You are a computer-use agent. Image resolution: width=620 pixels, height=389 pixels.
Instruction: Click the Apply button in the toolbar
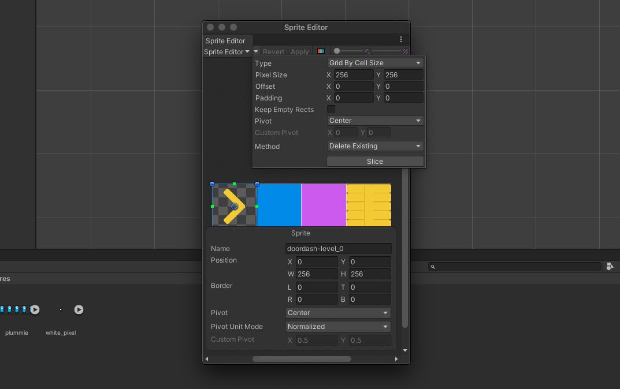[x=300, y=51]
